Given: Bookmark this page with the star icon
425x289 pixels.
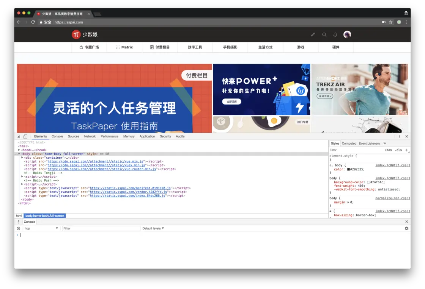Looking at the screenshot, I should (x=390, y=22).
